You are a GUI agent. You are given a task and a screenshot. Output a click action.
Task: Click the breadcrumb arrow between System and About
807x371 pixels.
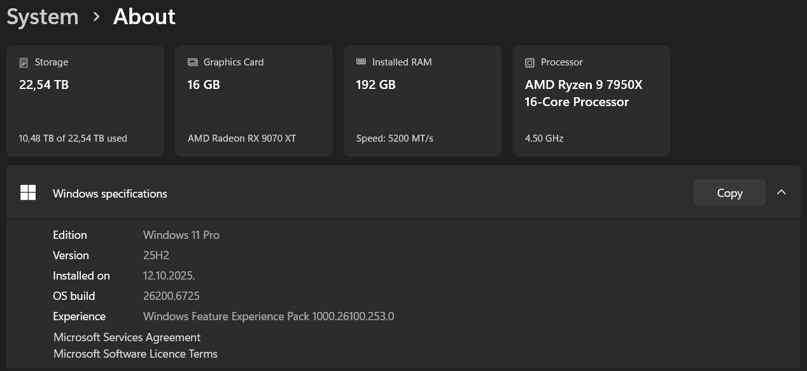96,17
